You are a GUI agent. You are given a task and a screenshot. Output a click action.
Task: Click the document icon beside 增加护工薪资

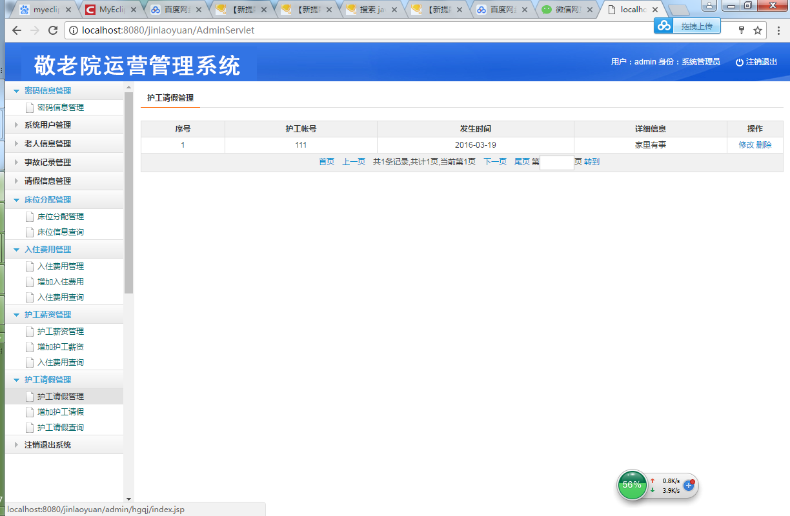coord(29,347)
